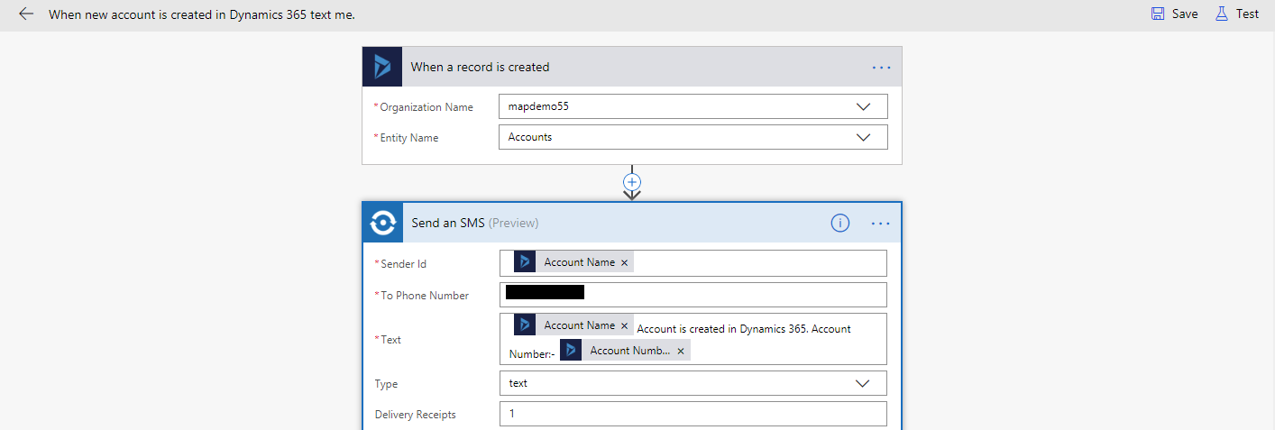Click into the Text message field
Viewport: 1275px width, 430px height.
(693, 339)
